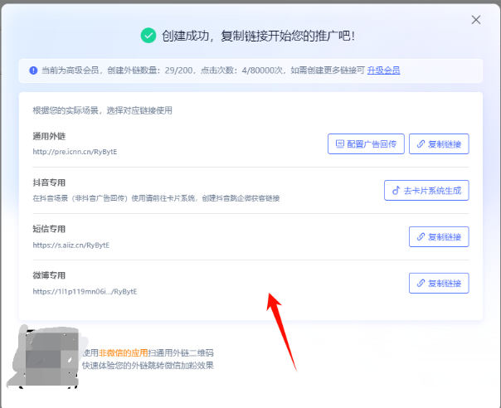Click the chain icon in 微博专用 copy button
Screen dimensions: 501x408
(421, 283)
